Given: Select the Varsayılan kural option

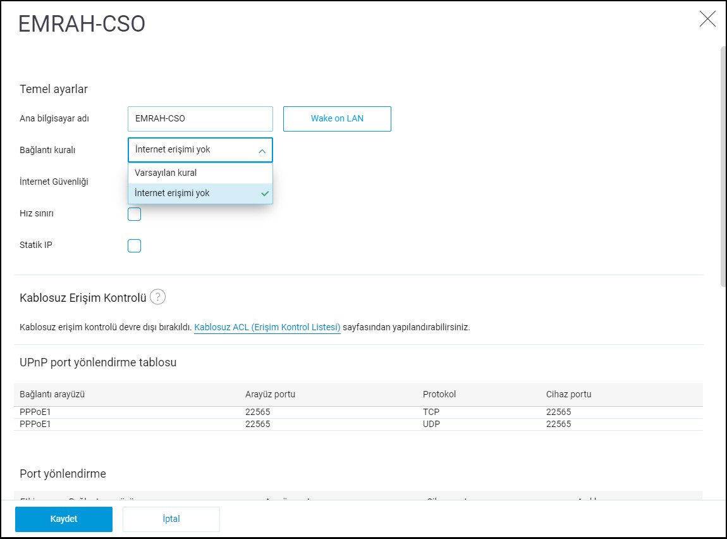Looking at the screenshot, I should tap(166, 173).
